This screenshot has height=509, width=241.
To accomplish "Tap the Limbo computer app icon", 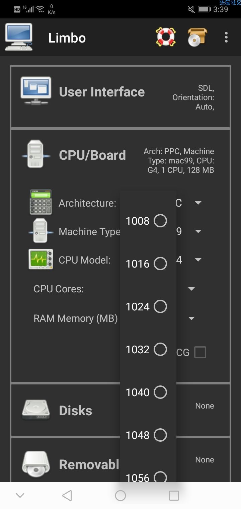I will coord(19,37).
